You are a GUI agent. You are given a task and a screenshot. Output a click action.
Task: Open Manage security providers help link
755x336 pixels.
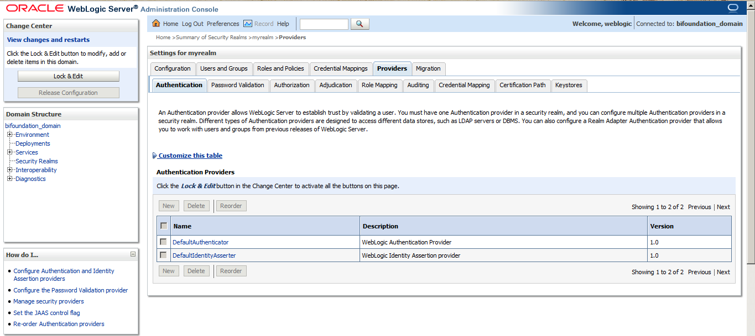point(49,301)
